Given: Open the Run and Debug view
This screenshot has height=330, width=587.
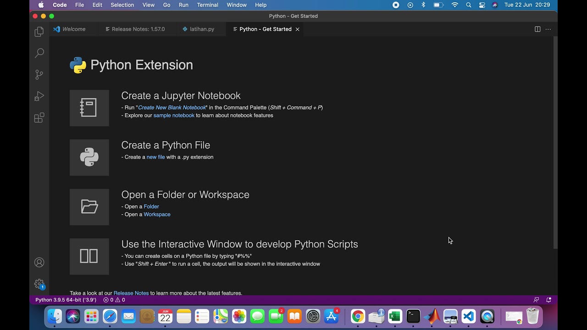Looking at the screenshot, I should (39, 96).
